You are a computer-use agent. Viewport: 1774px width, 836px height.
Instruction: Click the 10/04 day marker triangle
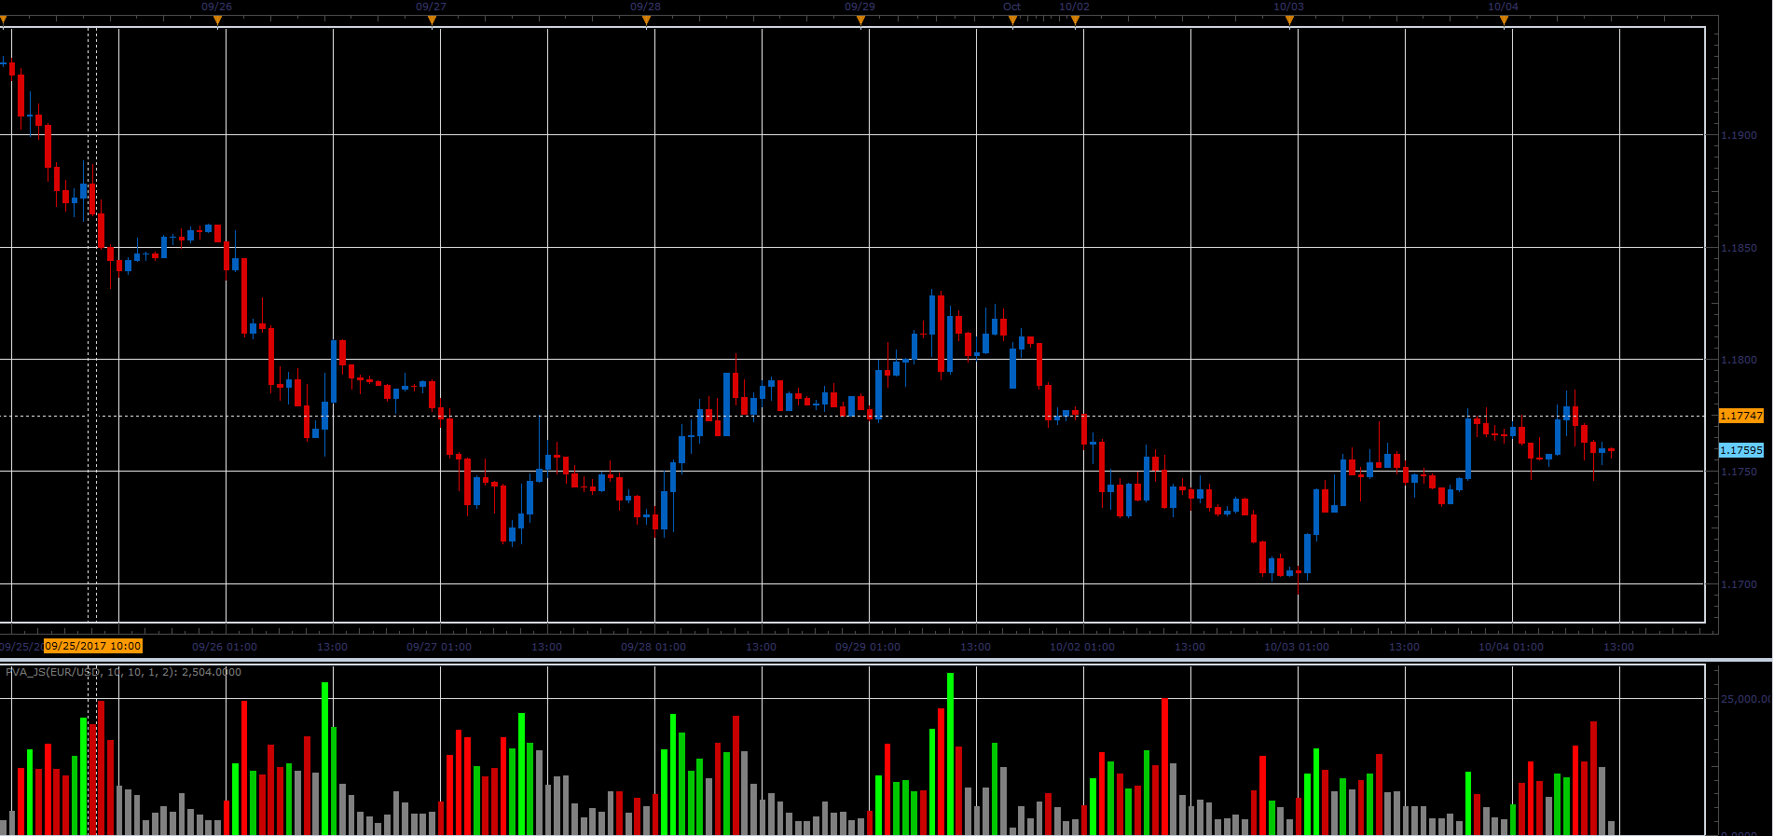(x=1504, y=21)
